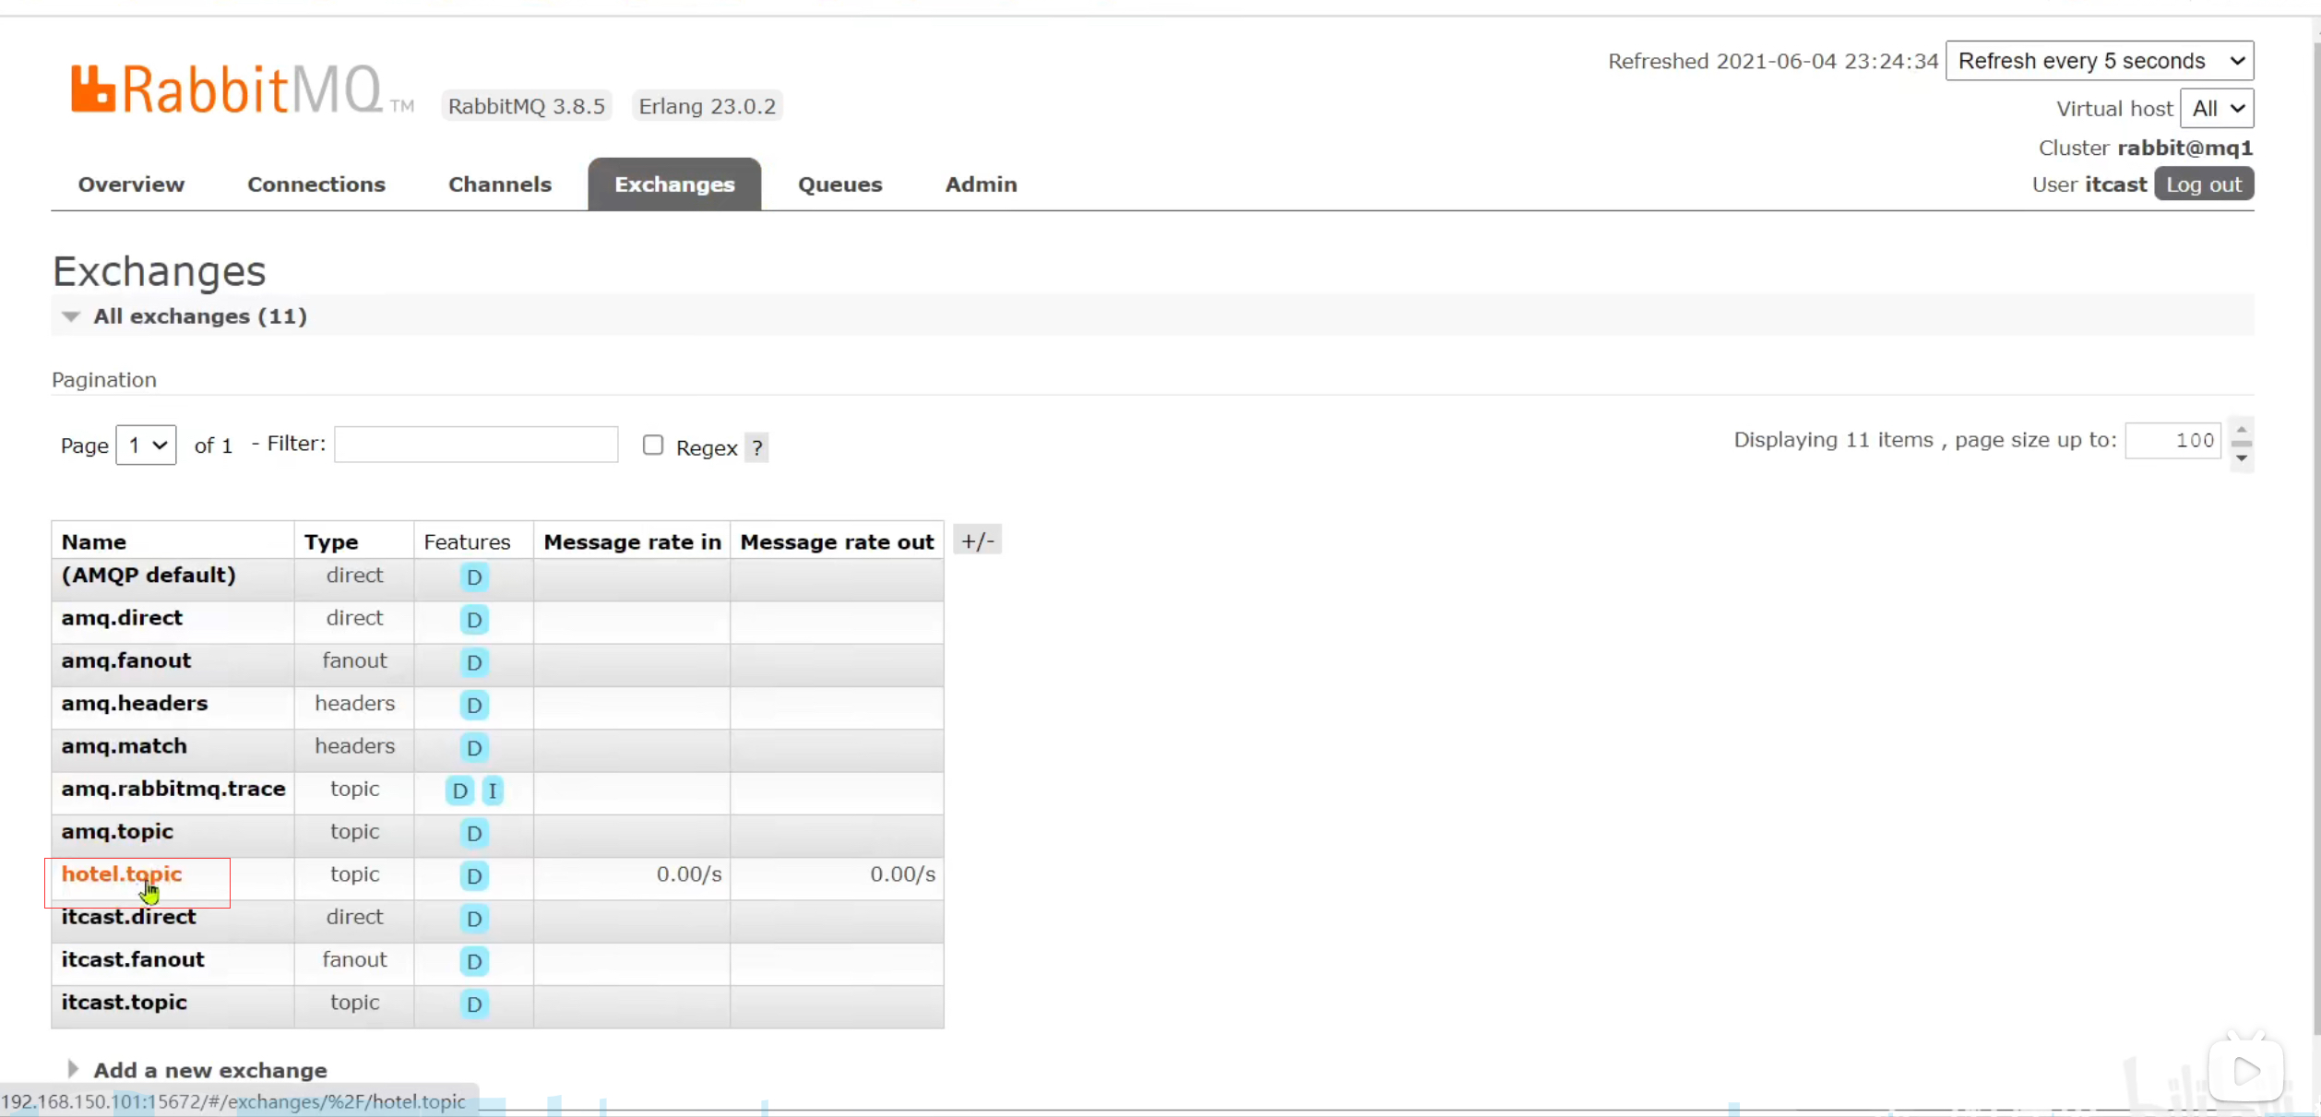Viewport: 2321px width, 1117px height.
Task: Expand Add a new exchange section
Action: click(209, 1070)
